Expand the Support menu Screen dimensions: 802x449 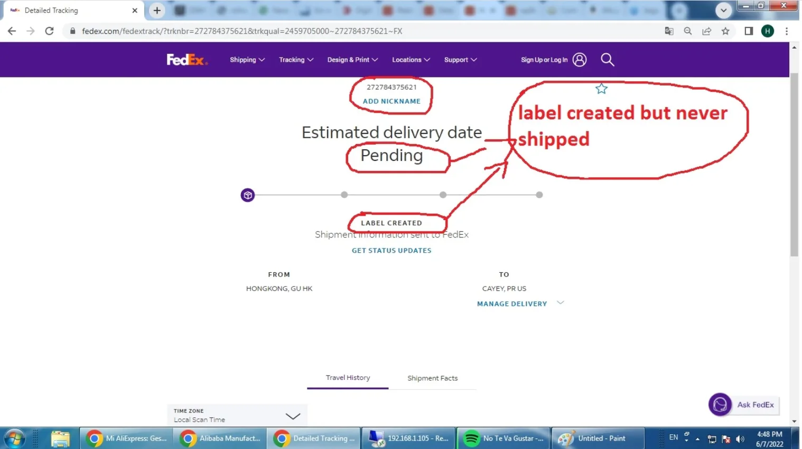(x=461, y=60)
